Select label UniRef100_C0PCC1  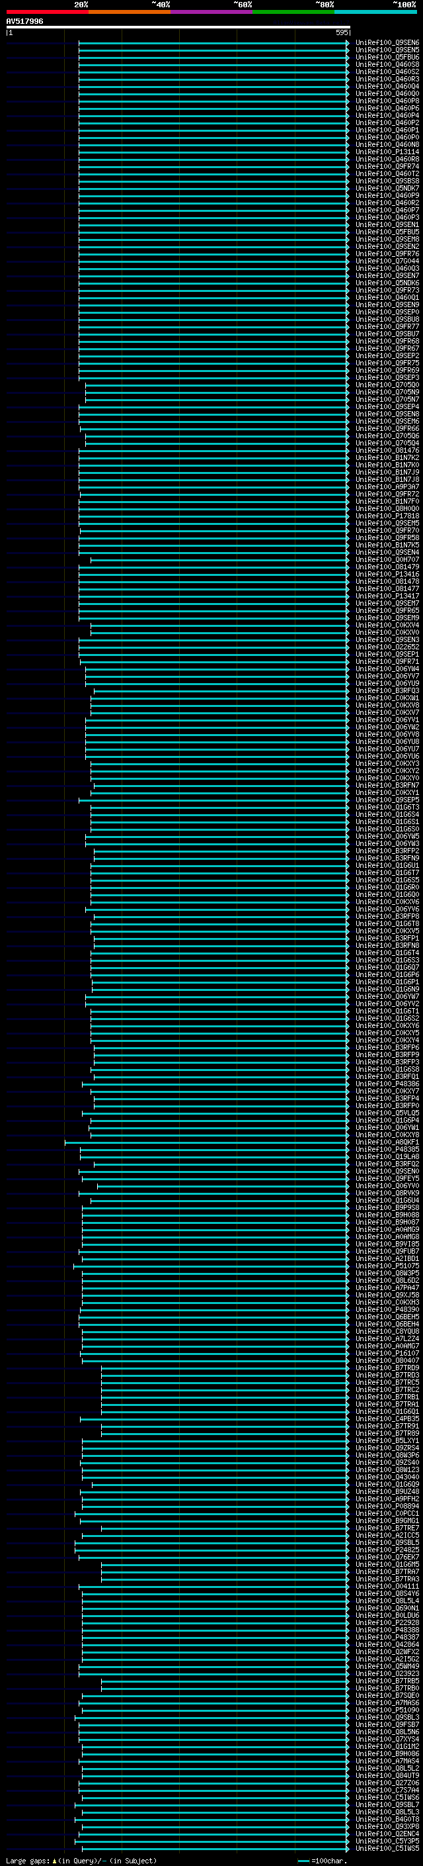tap(387, 1514)
